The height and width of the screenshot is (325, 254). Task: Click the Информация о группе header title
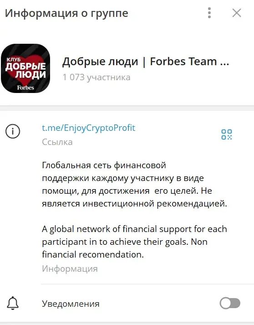click(x=66, y=13)
